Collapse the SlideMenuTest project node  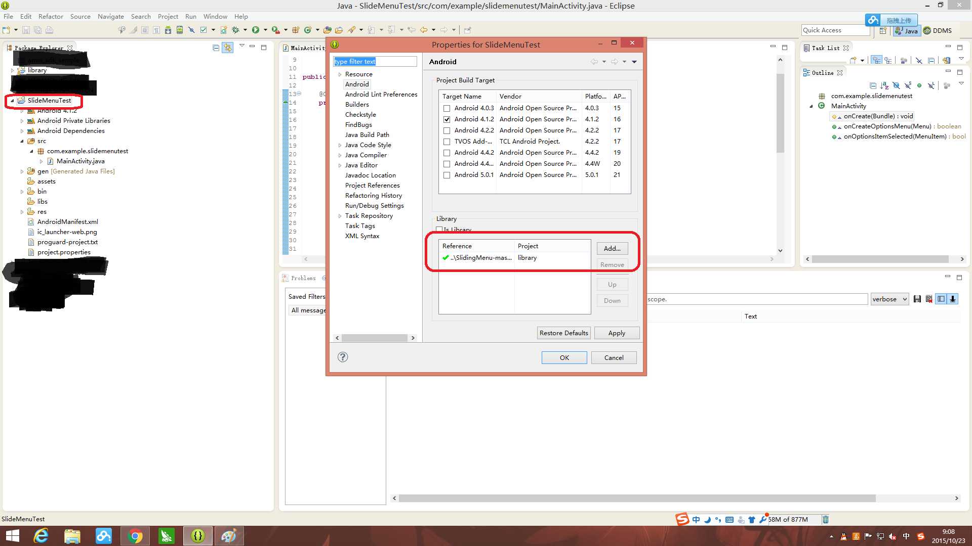(12, 101)
